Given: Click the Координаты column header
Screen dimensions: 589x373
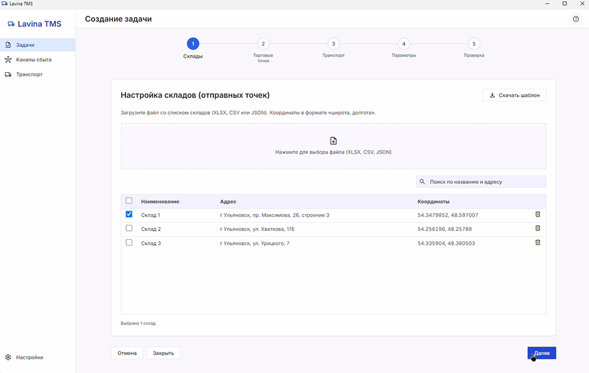Looking at the screenshot, I should click(x=433, y=202).
